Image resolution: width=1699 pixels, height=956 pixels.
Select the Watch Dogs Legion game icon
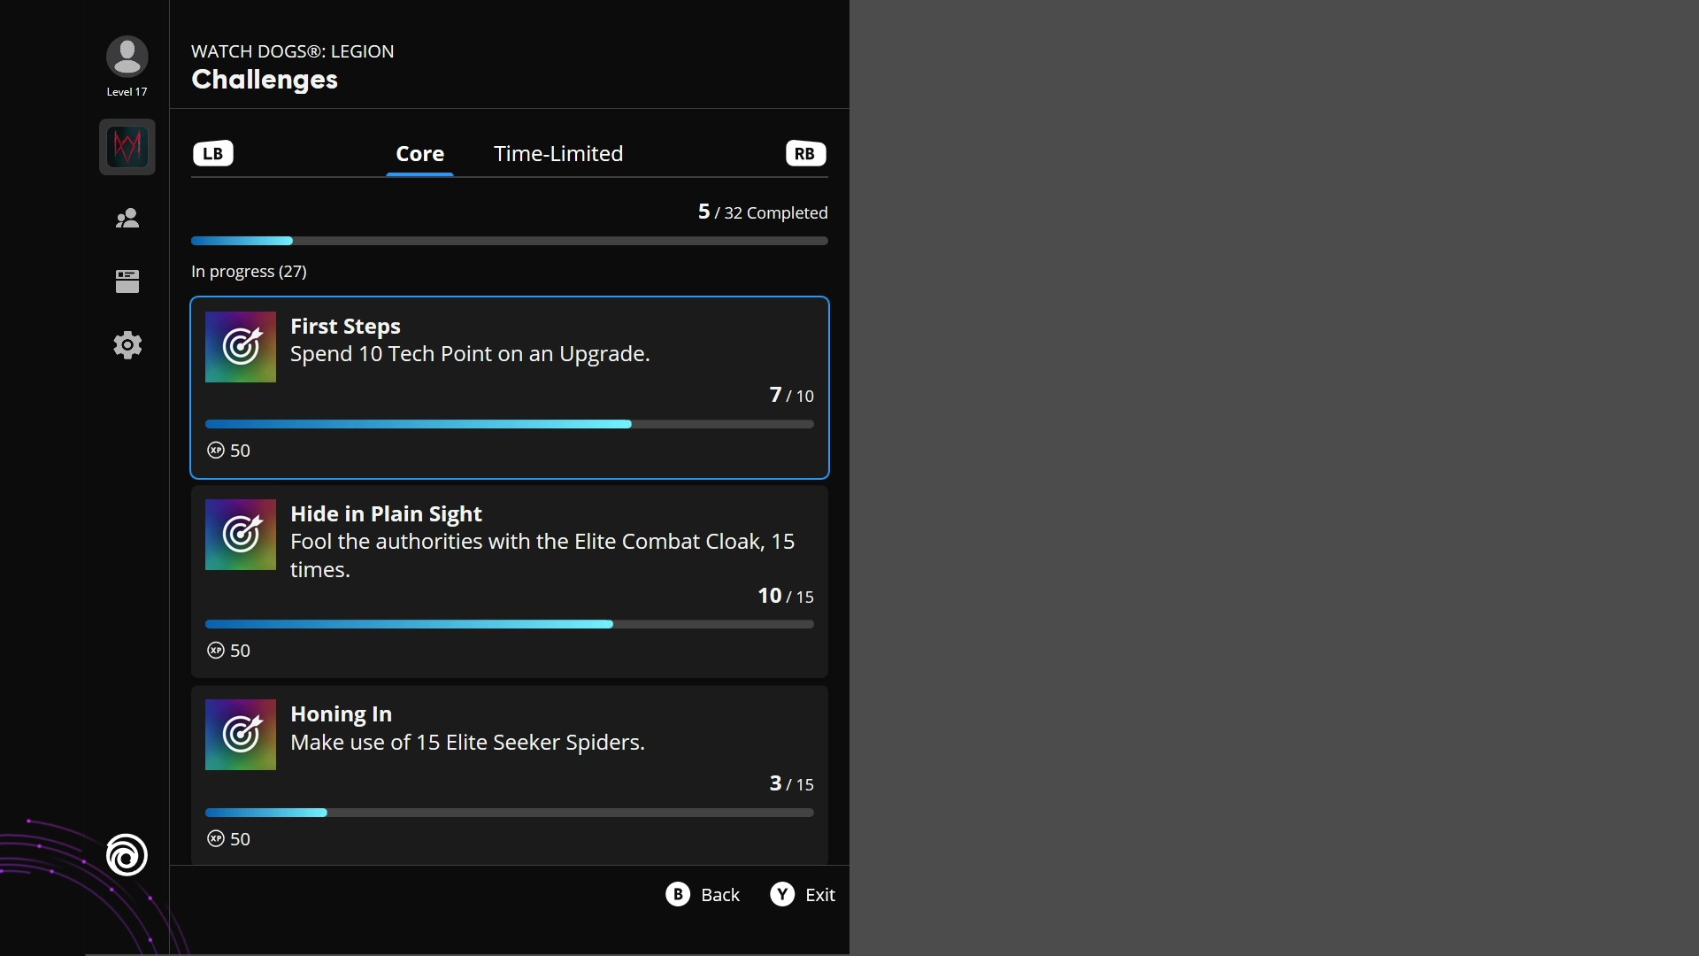point(127,147)
